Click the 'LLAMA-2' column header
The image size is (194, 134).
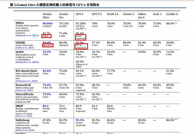(172, 14)
